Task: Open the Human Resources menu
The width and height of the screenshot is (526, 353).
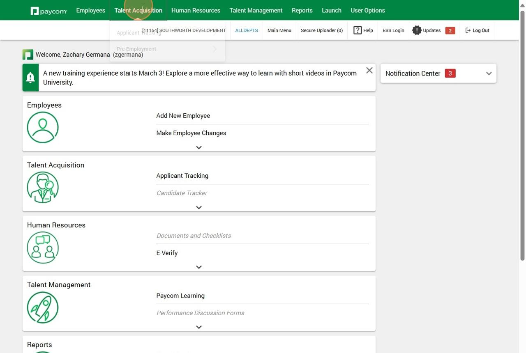Action: point(196,10)
